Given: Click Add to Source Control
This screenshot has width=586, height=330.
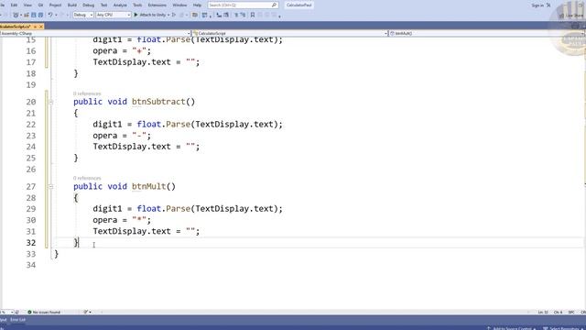Looking at the screenshot, I should (512, 328).
